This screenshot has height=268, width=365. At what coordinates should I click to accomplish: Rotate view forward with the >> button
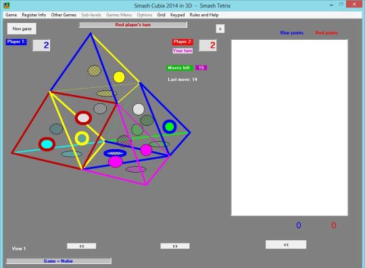point(175,246)
